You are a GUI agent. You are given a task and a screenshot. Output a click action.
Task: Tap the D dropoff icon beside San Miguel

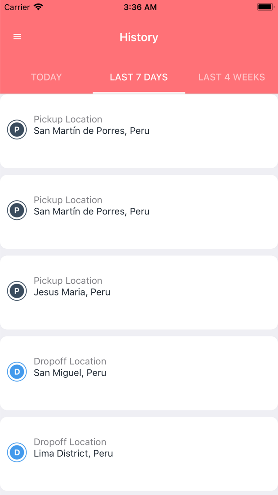(x=17, y=372)
